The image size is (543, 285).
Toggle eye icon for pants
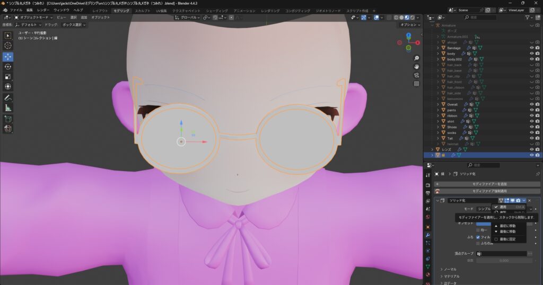coord(531,110)
